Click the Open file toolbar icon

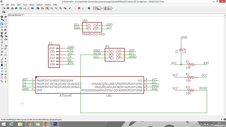[x=4, y=8]
